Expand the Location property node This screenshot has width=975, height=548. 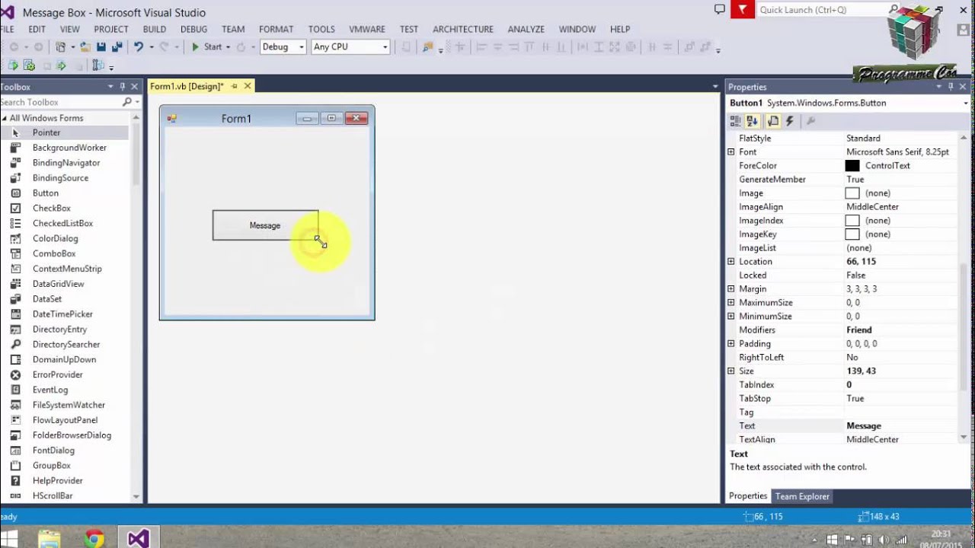pyautogui.click(x=731, y=262)
